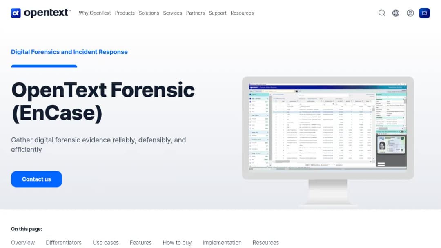This screenshot has width=441, height=248.
Task: Follow Digital Forensics and Incident Response link
Action: click(x=69, y=52)
